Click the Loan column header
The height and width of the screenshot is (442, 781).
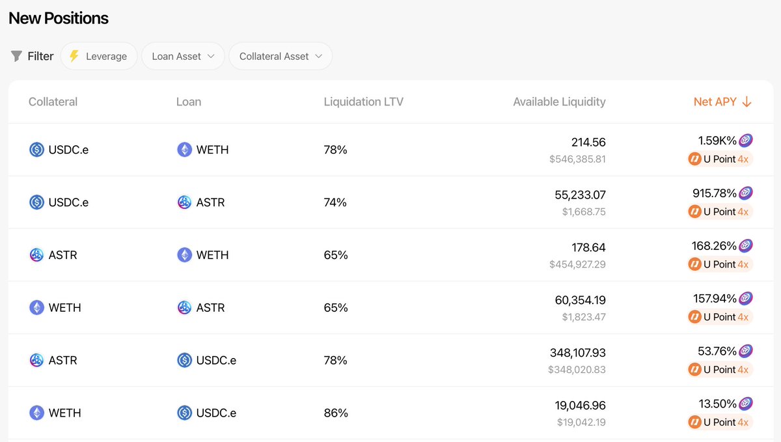click(x=189, y=102)
